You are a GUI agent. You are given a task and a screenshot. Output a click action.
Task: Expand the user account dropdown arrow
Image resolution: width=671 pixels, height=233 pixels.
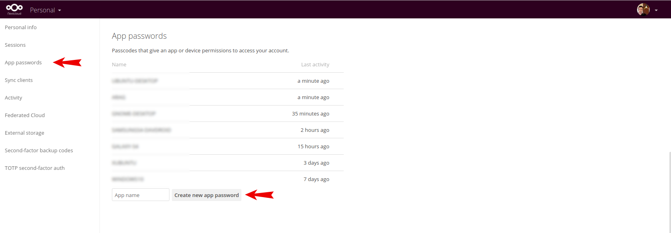(656, 10)
